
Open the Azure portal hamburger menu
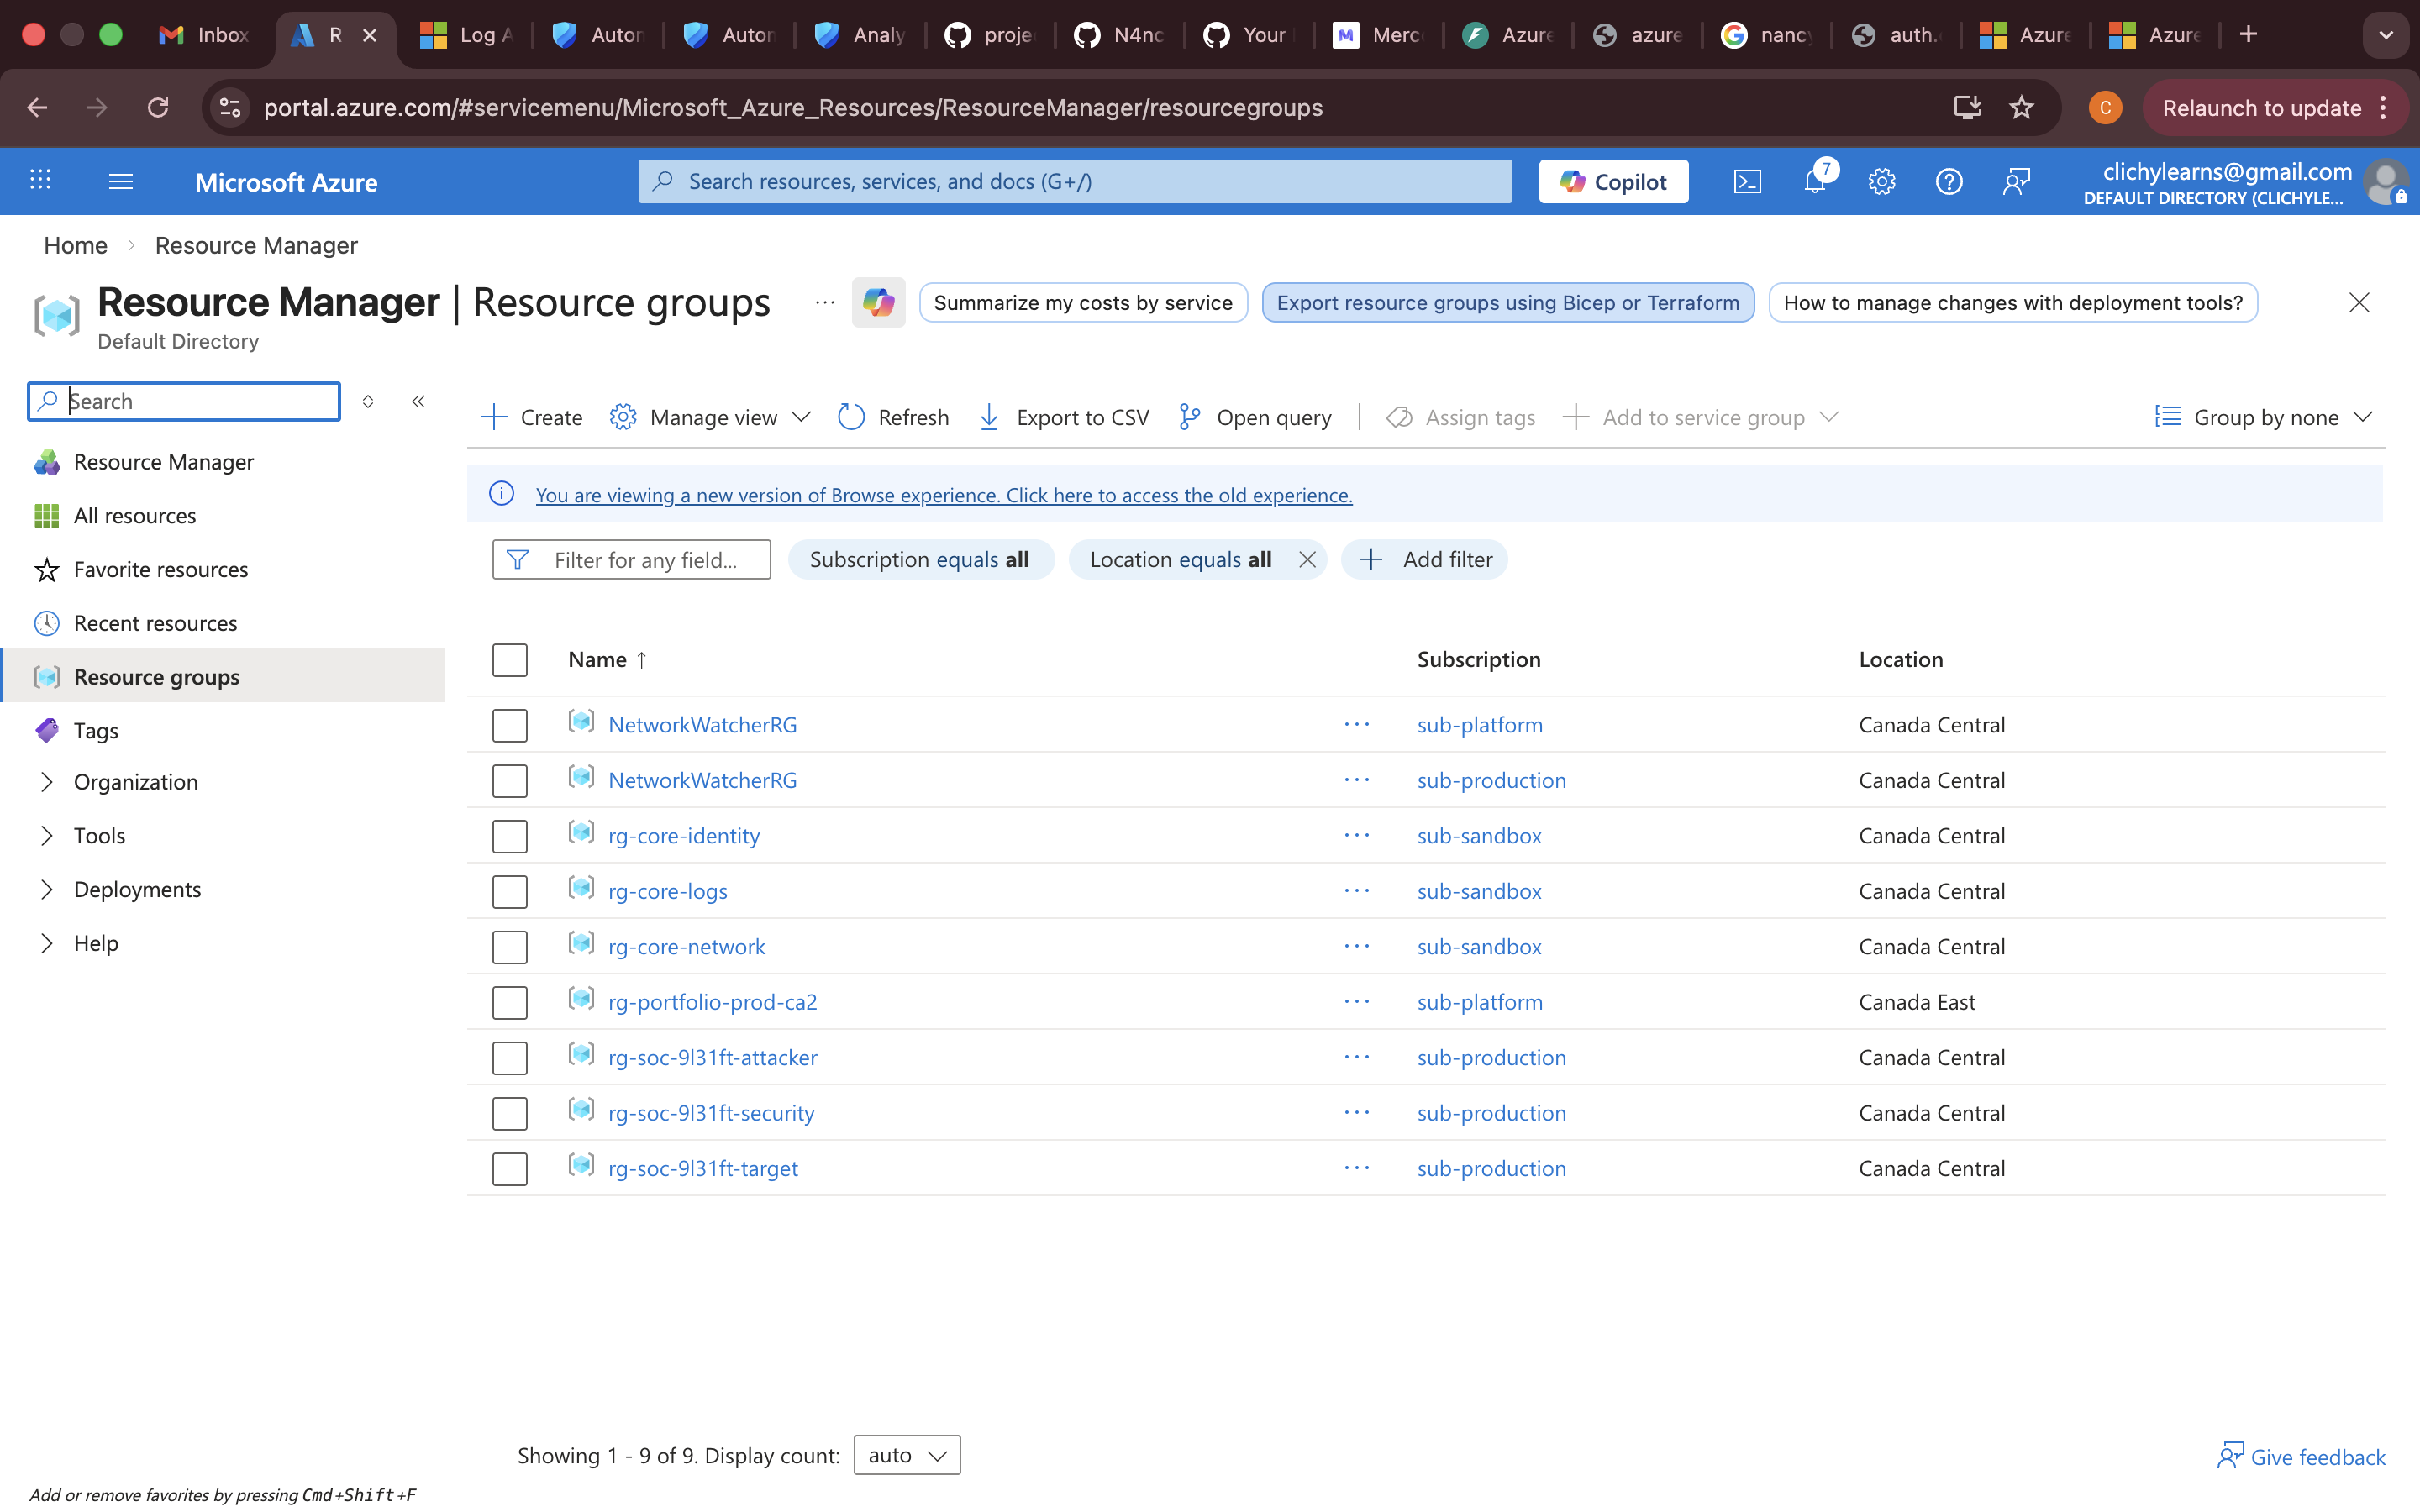[x=120, y=182]
